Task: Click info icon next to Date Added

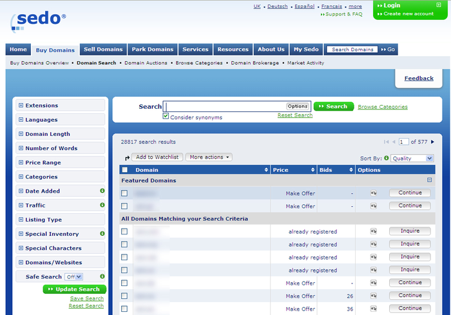Action: pyautogui.click(x=102, y=191)
